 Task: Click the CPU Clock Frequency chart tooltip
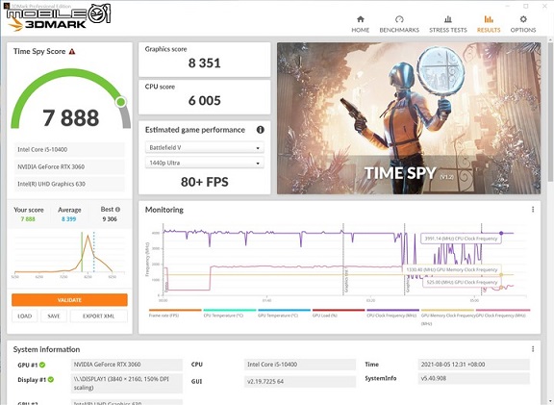[x=461, y=239]
